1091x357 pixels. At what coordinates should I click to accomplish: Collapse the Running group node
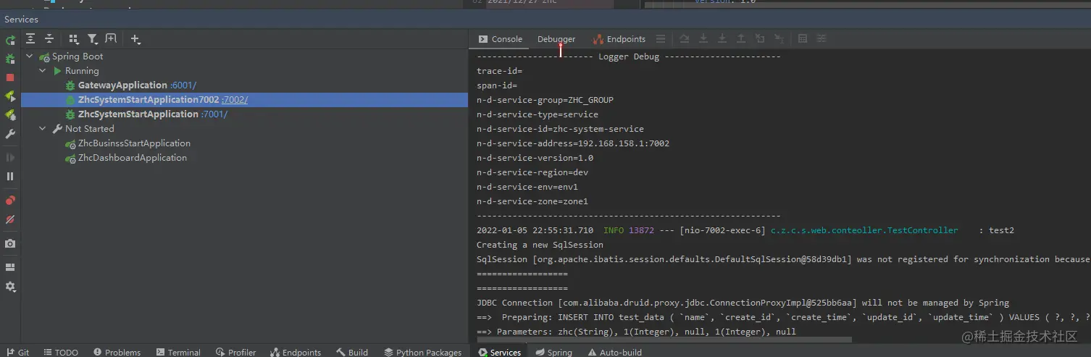43,71
